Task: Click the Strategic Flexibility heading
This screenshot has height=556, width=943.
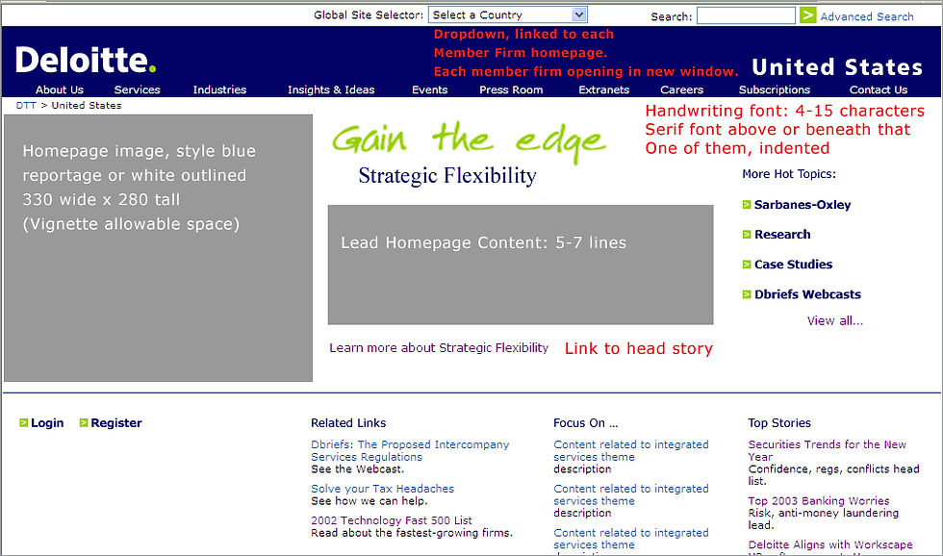Action: [447, 175]
